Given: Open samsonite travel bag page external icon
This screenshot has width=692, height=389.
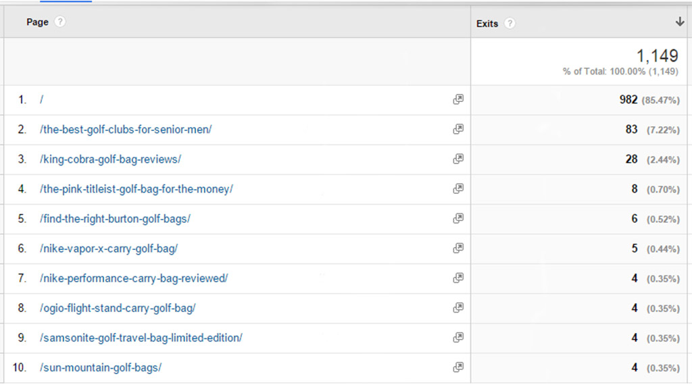Looking at the screenshot, I should click(x=458, y=338).
